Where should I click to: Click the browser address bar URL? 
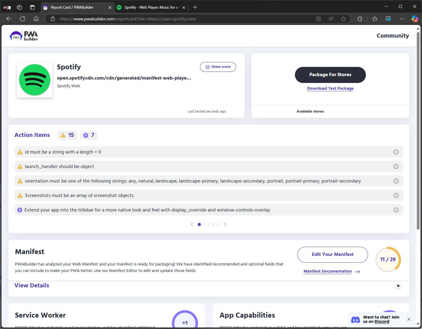point(128,19)
